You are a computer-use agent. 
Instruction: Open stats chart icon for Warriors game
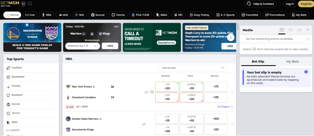[144, 124]
